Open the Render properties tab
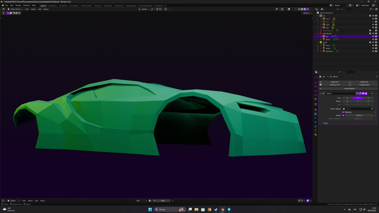 pos(316,83)
